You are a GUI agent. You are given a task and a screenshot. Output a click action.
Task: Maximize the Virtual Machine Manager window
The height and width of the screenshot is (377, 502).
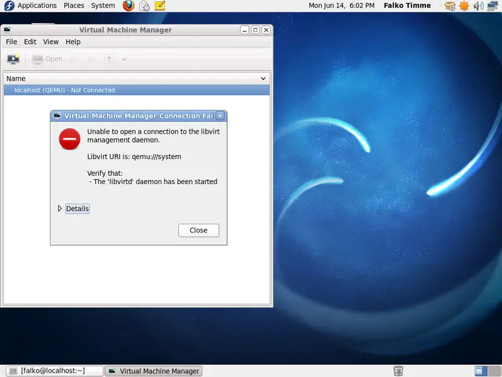[x=255, y=30]
